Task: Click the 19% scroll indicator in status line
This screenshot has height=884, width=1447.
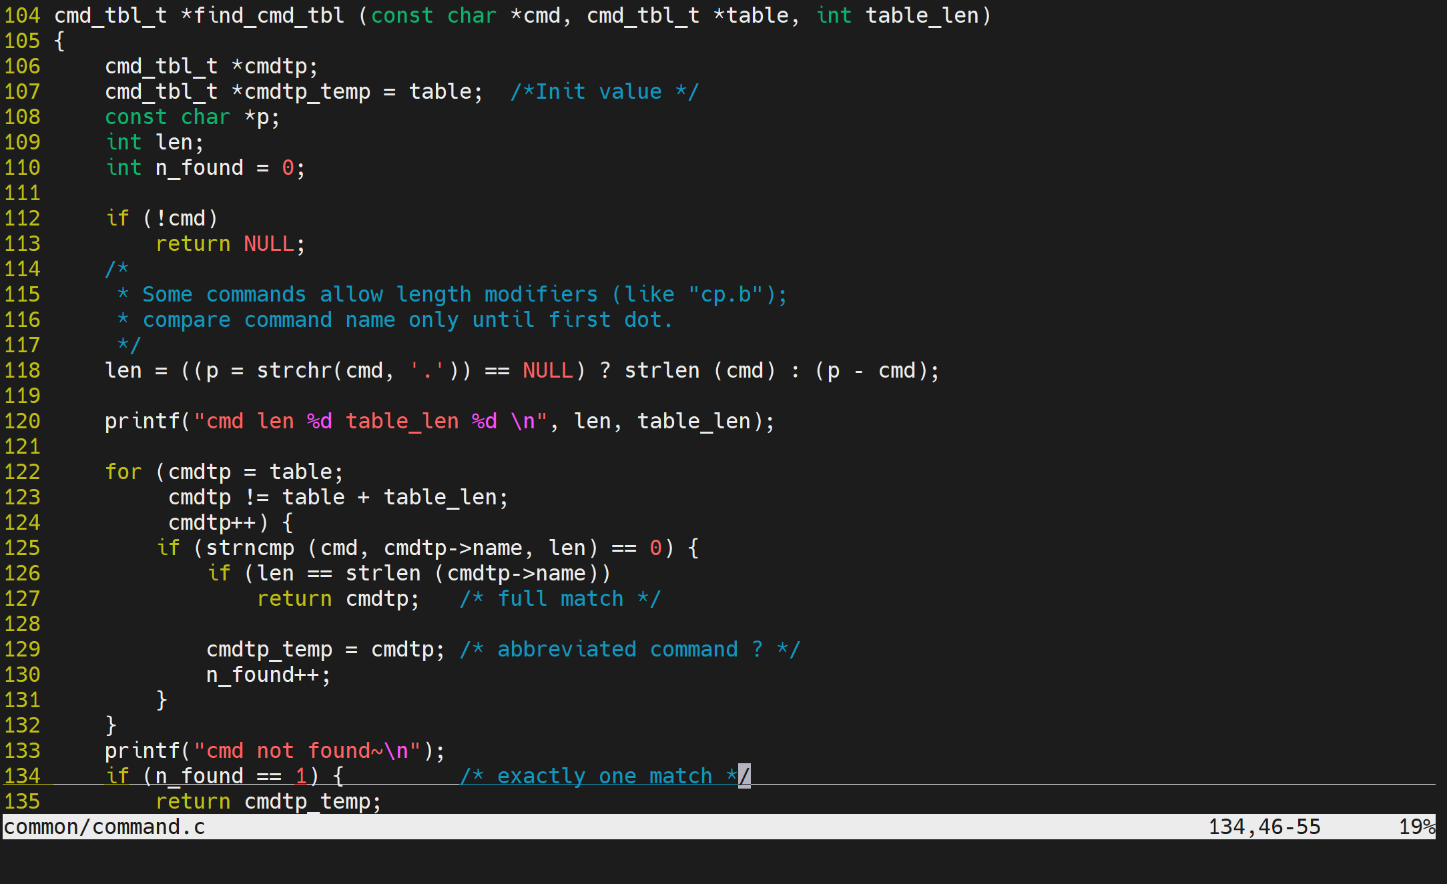Action: tap(1416, 827)
